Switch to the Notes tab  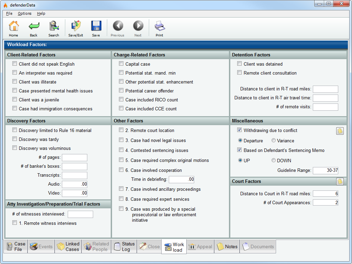click(227, 246)
